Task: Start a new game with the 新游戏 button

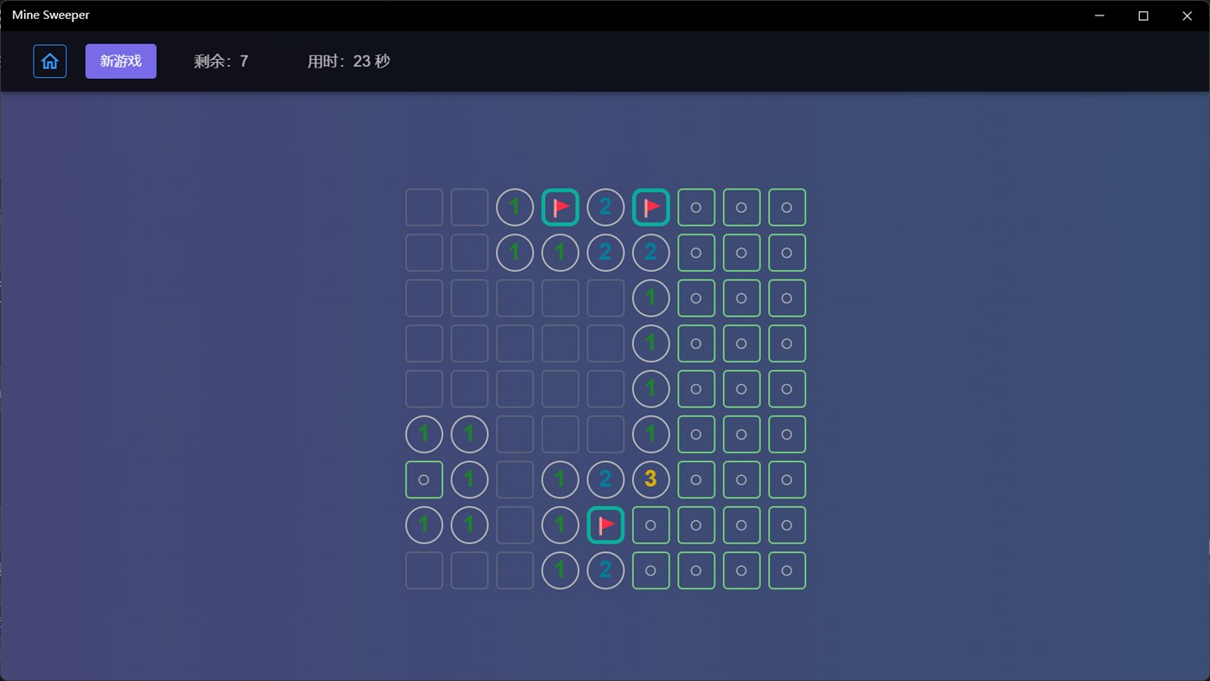Action: pos(120,61)
